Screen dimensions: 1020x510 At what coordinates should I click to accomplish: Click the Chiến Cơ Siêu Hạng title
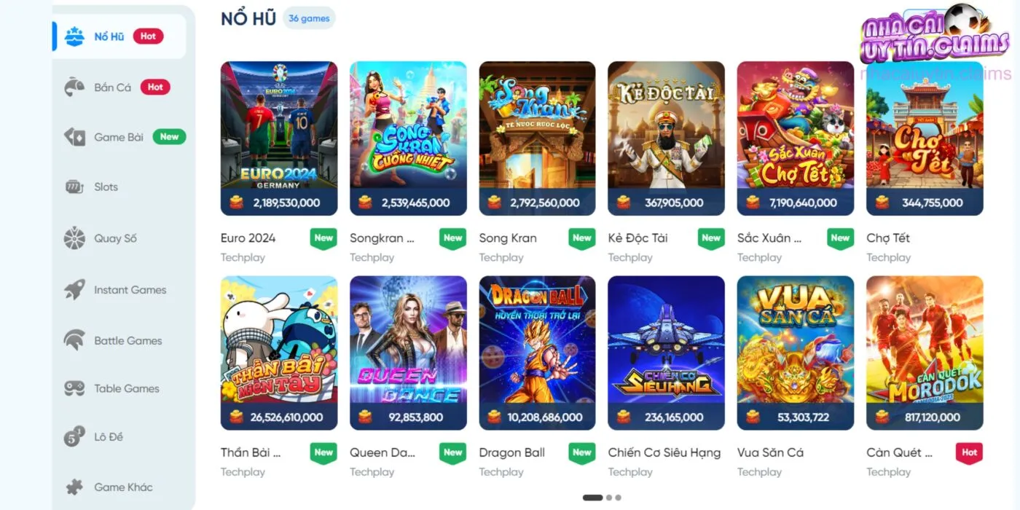(664, 452)
